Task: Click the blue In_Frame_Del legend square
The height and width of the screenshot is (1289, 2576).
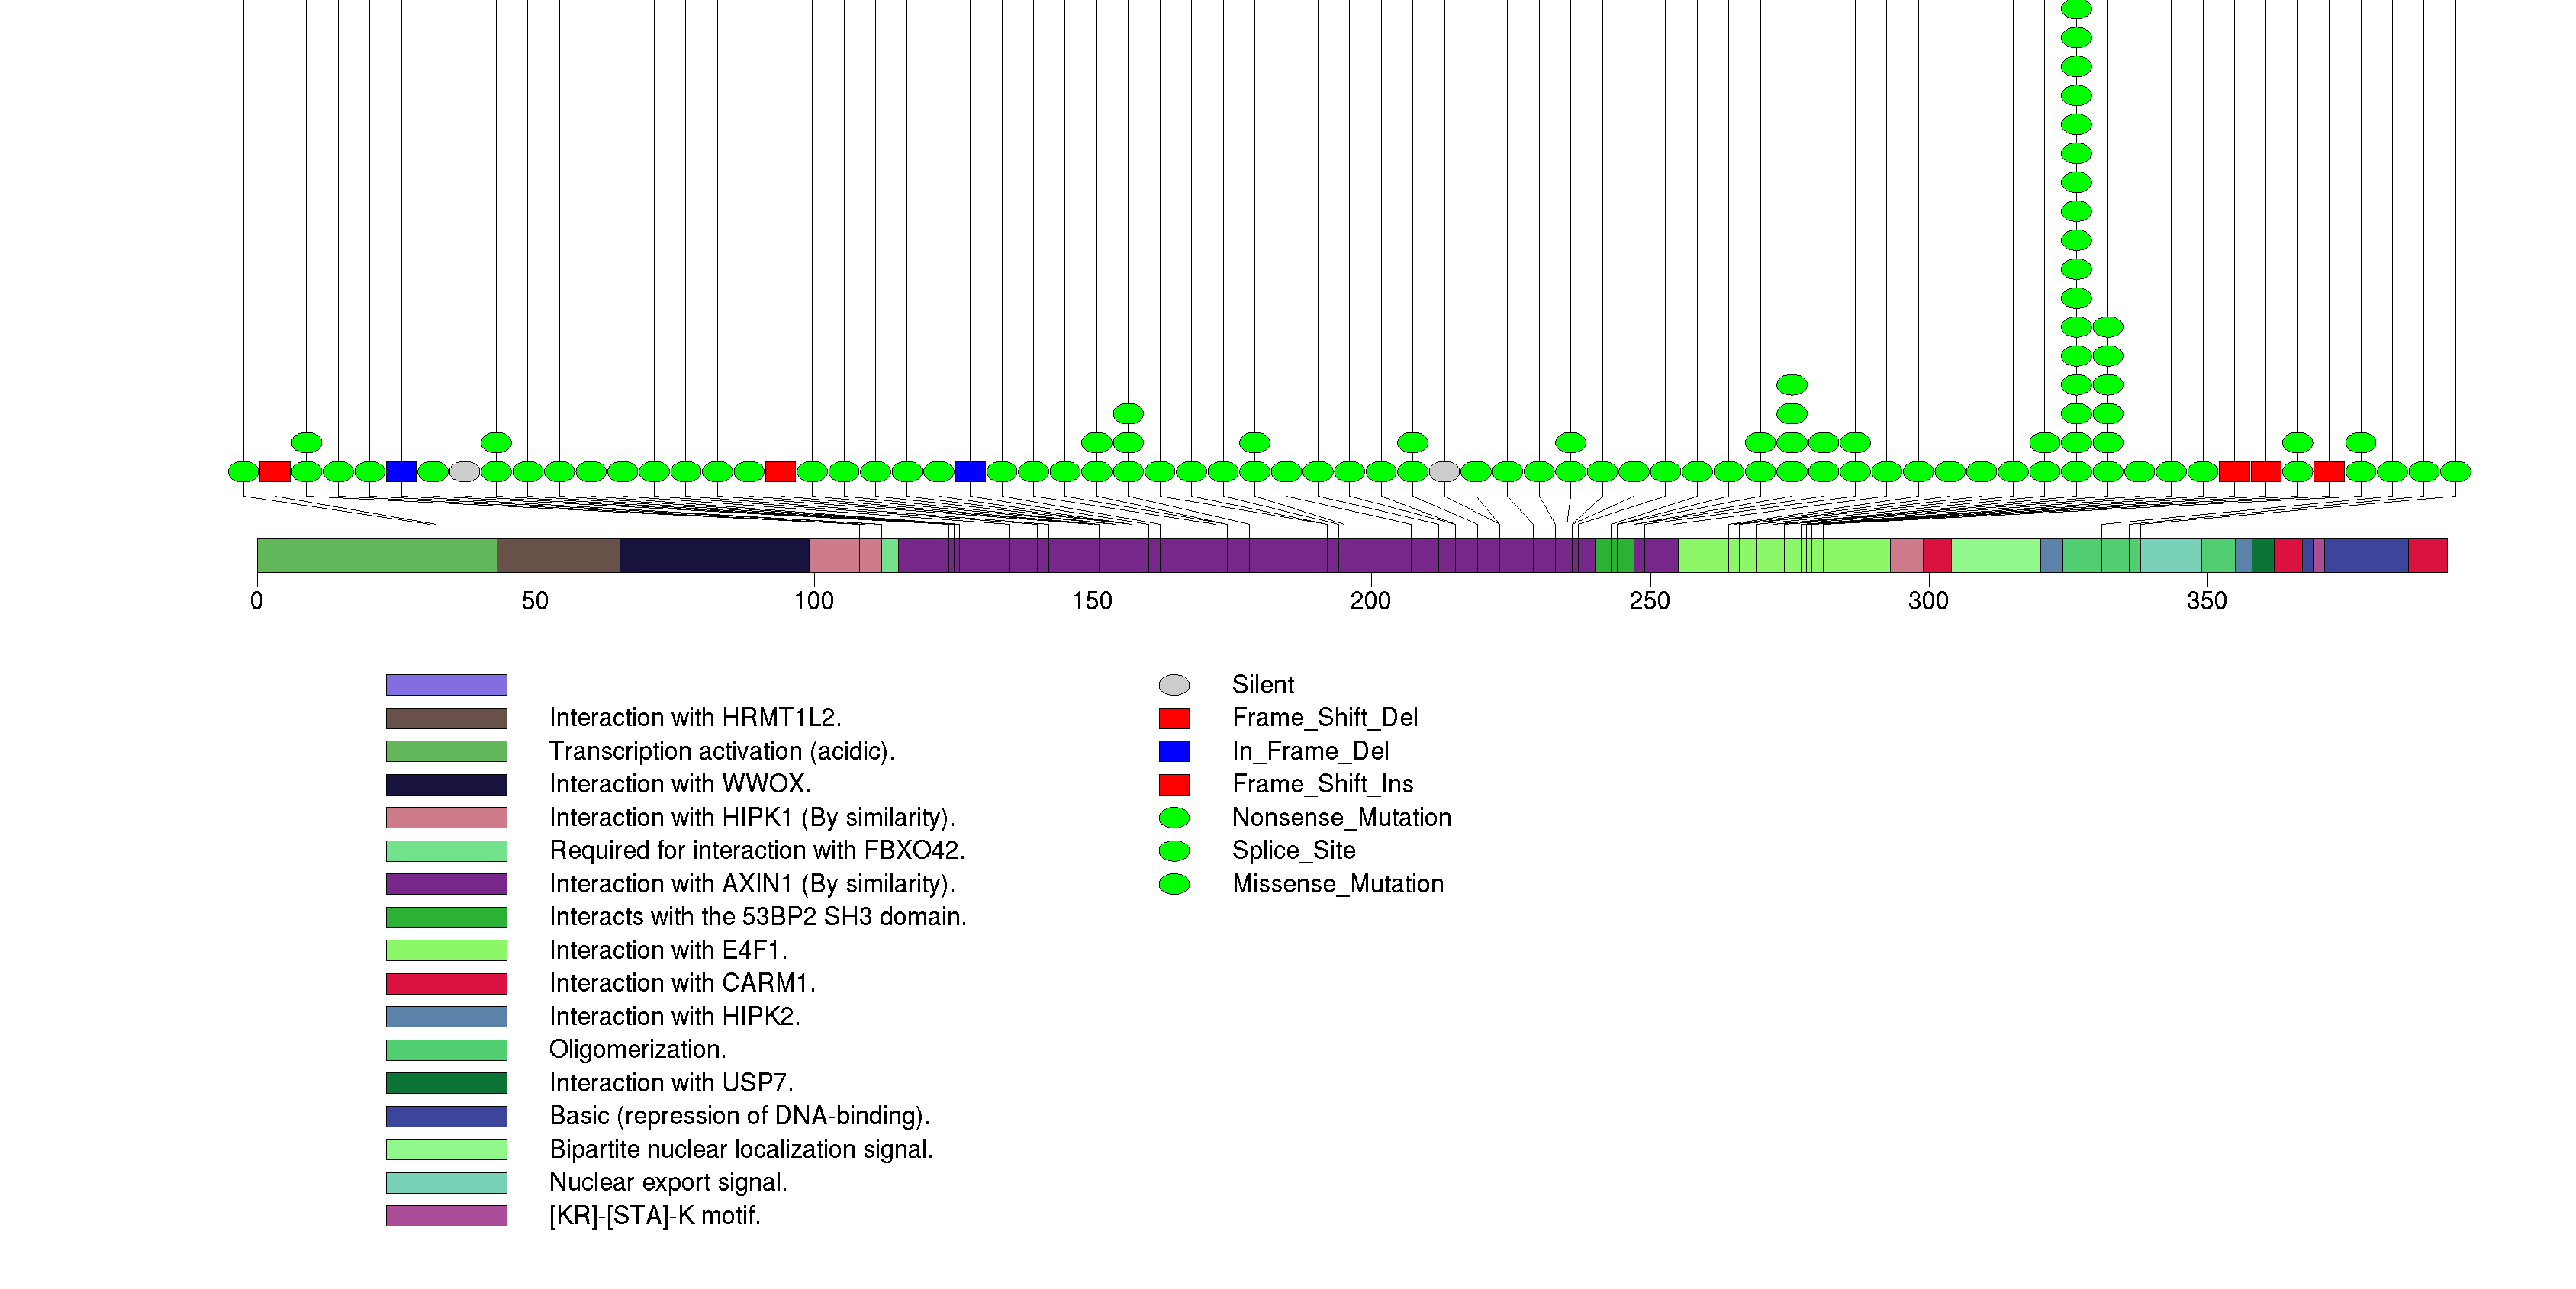Action: (x=1173, y=751)
